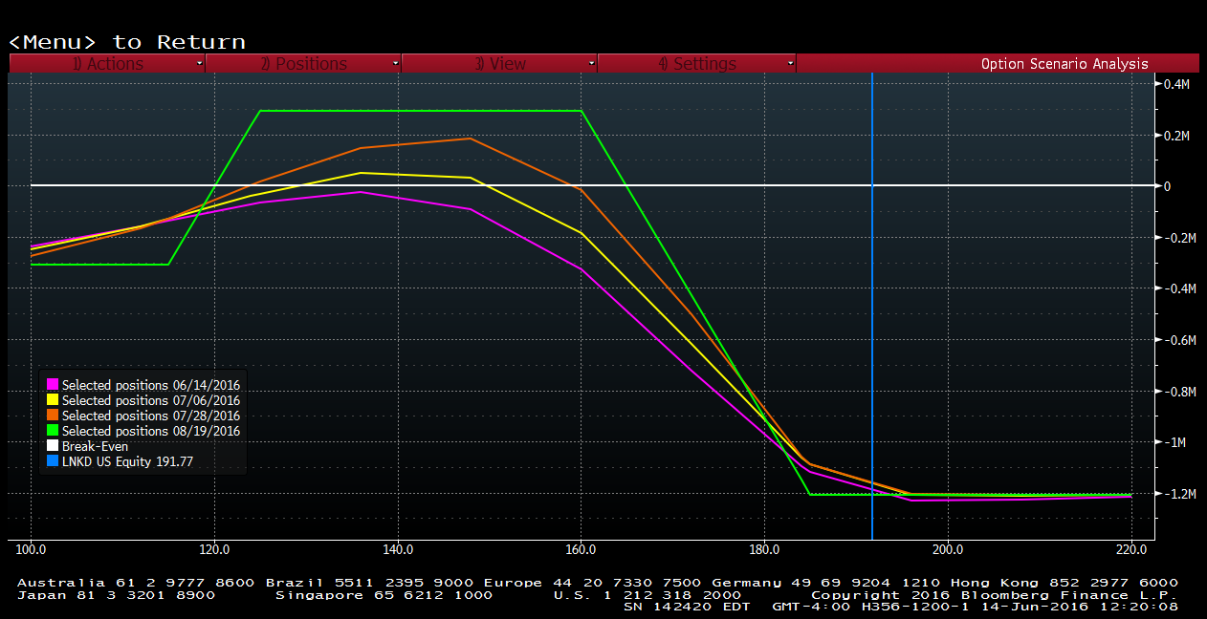Click the yellow swatch for 07/06/2016 positions

[x=53, y=401]
